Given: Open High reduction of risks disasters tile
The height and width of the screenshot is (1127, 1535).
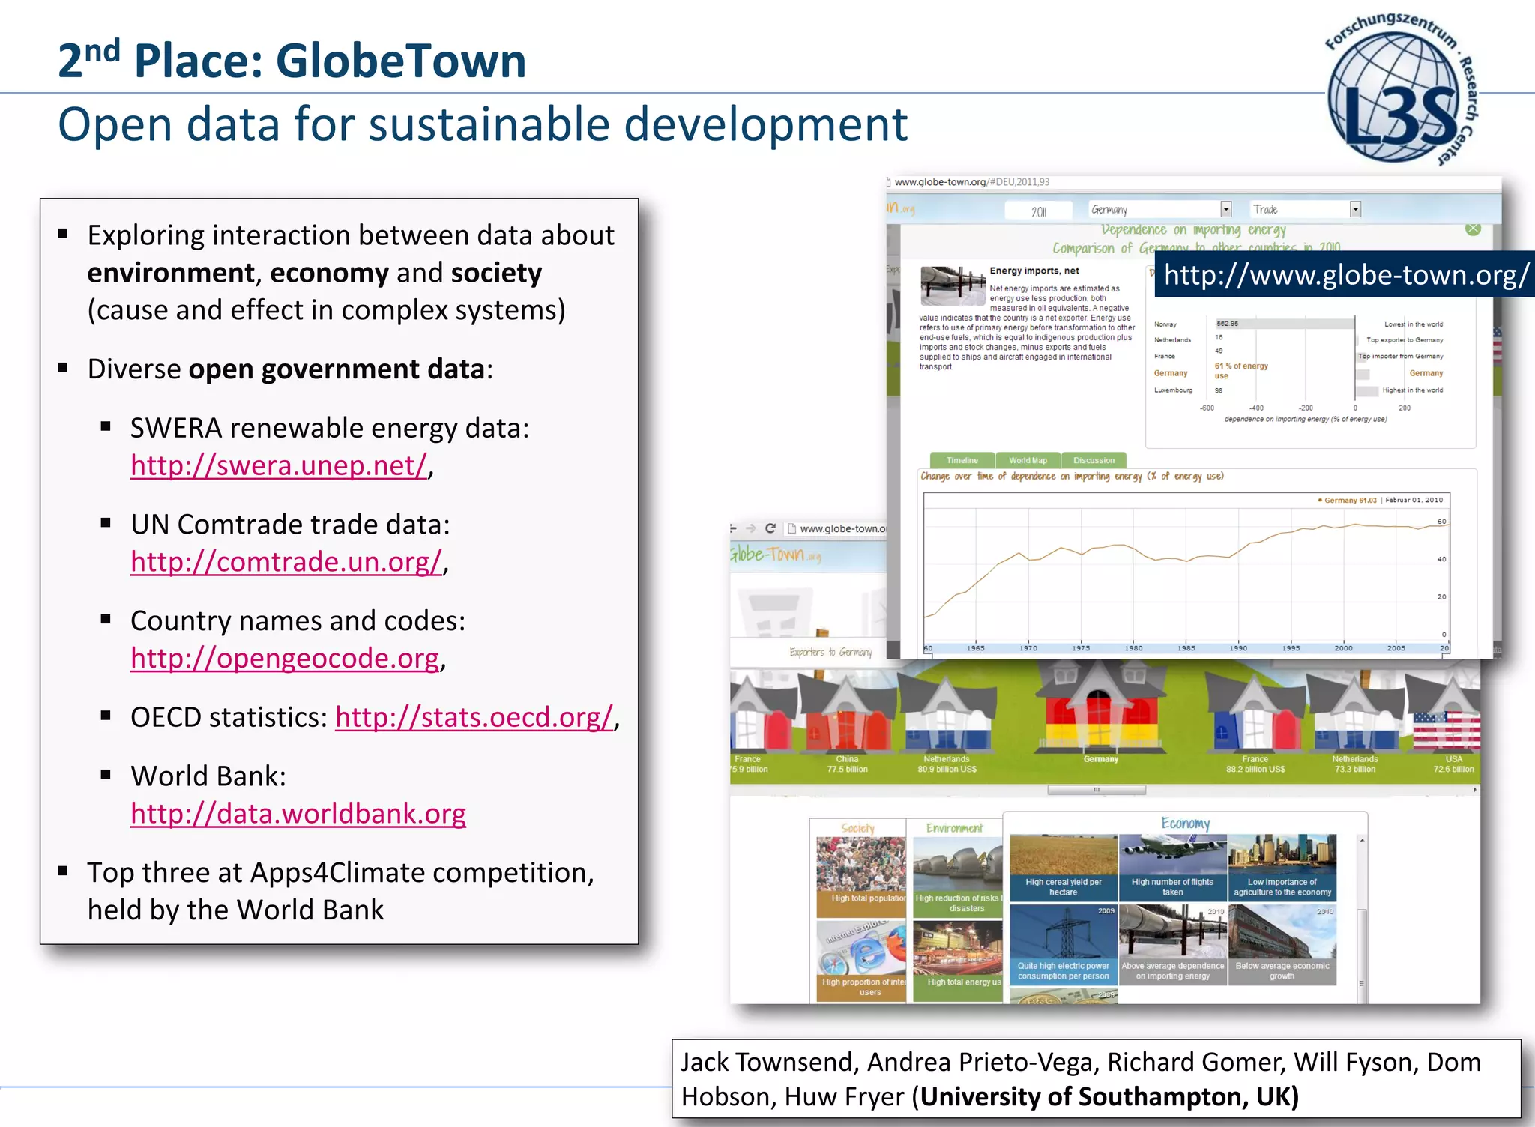Looking at the screenshot, I should (958, 877).
